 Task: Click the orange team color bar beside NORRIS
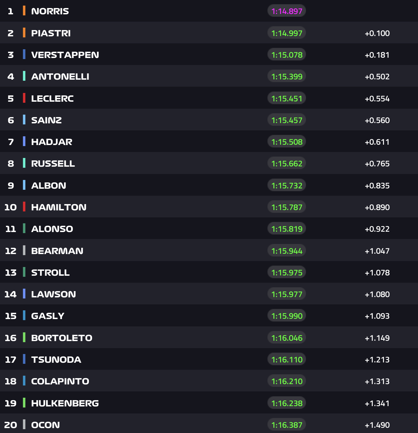(24, 11)
